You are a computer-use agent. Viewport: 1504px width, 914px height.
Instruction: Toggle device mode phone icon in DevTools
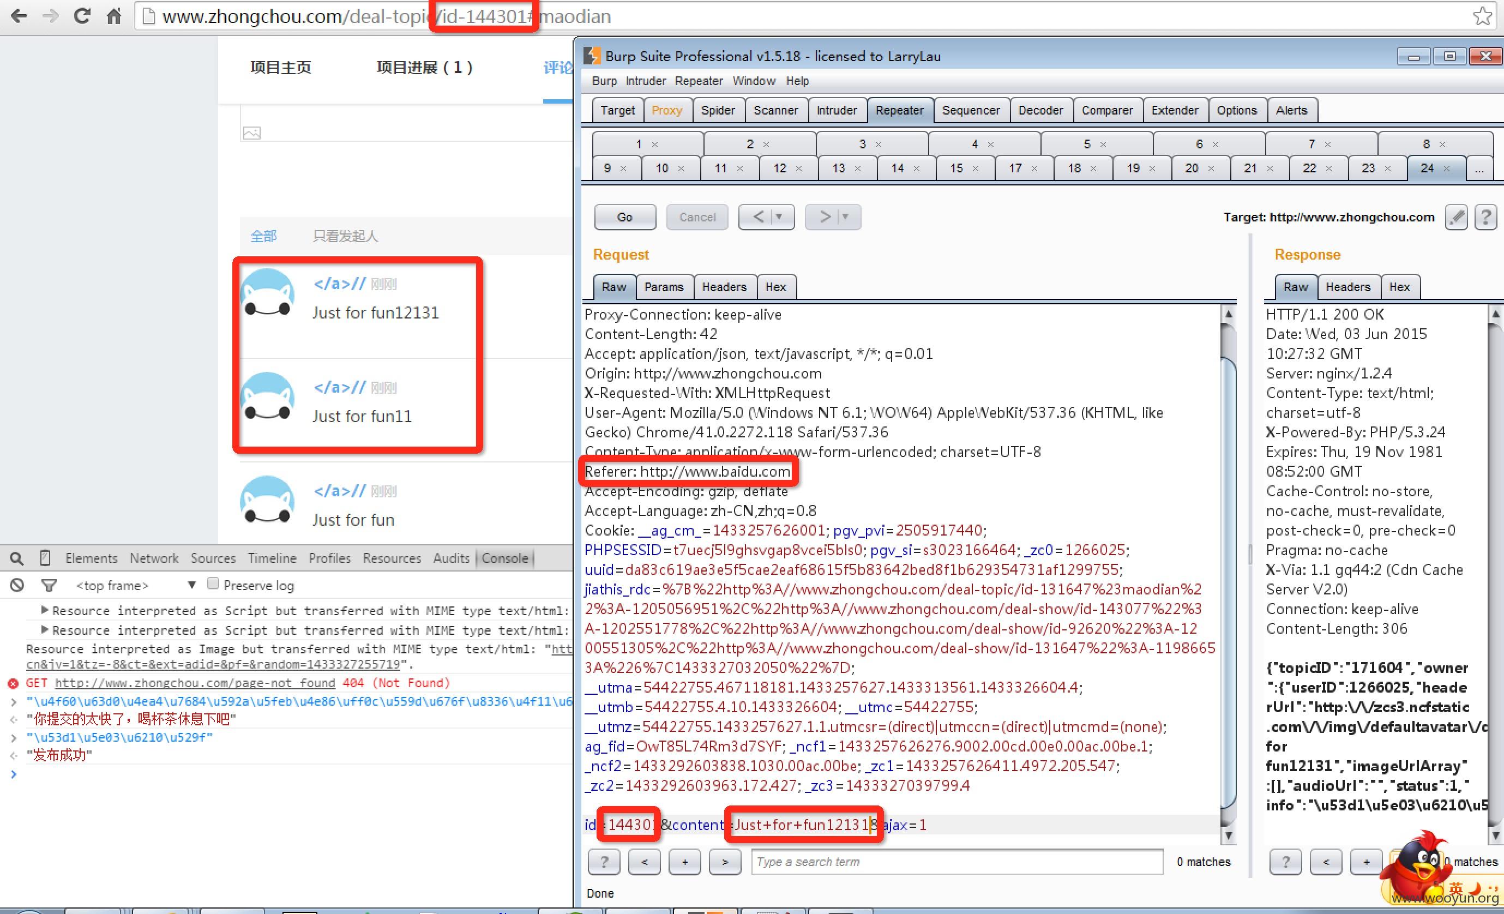(x=45, y=557)
